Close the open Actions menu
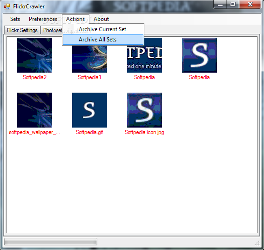264x250 pixels. click(x=75, y=19)
